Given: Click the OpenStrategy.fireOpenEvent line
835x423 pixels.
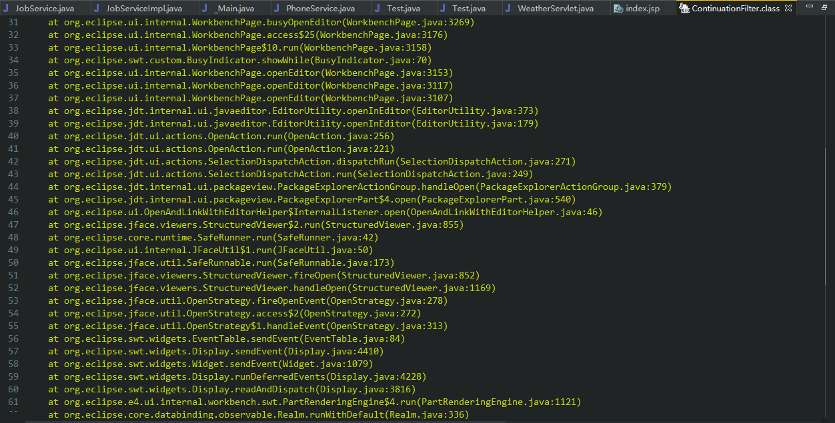Looking at the screenshot, I should [x=248, y=300].
